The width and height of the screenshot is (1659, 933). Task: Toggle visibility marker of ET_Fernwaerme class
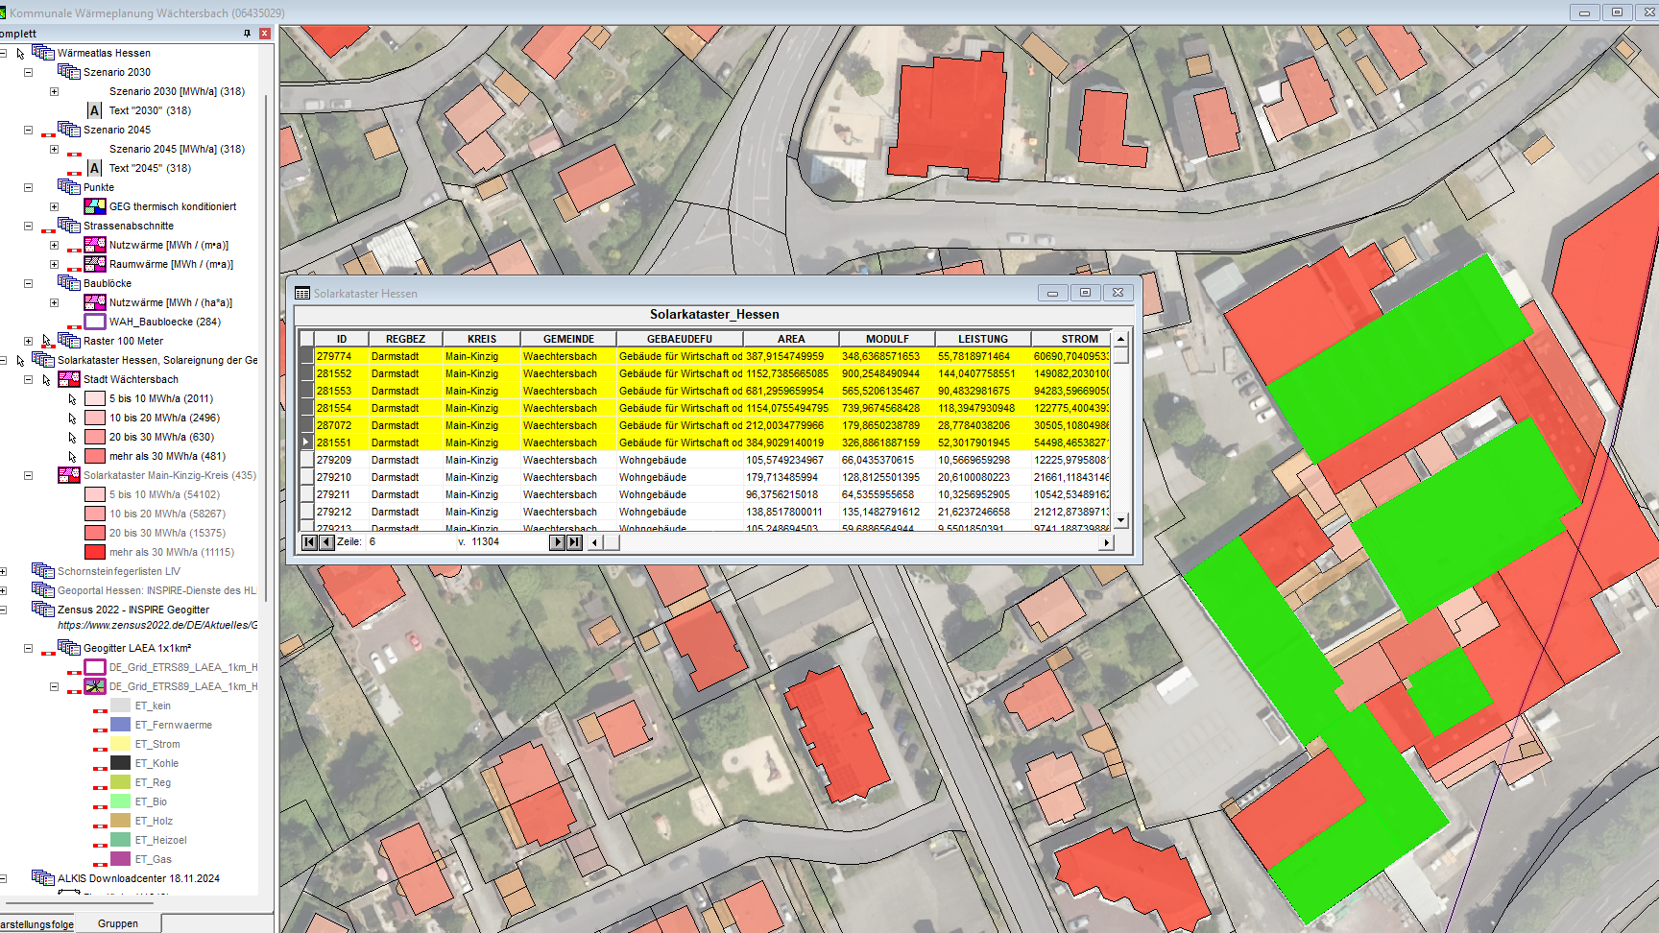coord(100,730)
